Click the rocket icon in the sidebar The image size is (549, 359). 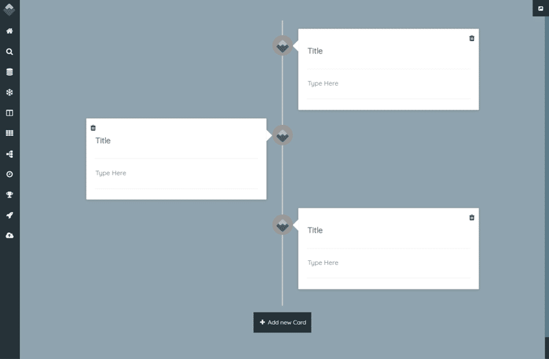click(10, 215)
